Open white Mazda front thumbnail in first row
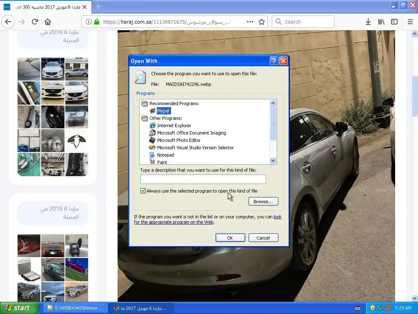 point(53,69)
